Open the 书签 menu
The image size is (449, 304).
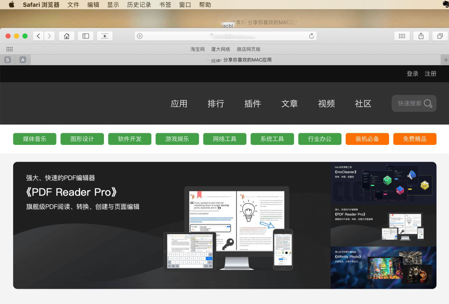165,5
